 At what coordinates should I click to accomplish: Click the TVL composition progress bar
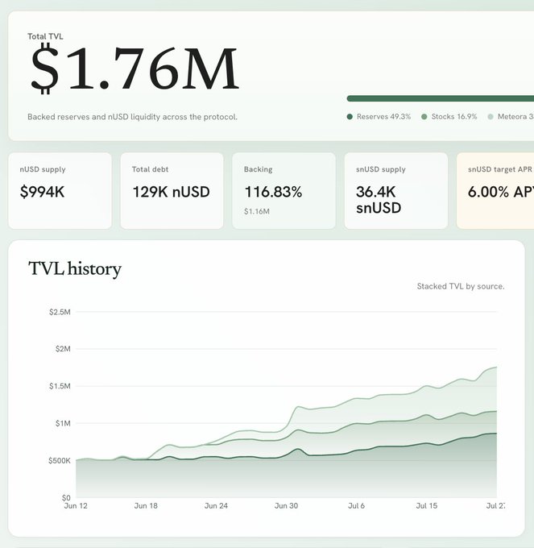(x=440, y=98)
